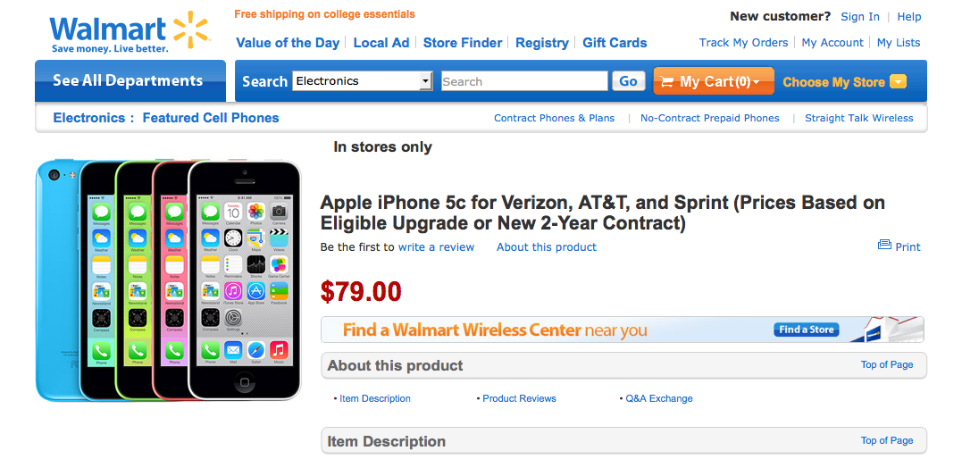Click the search text field

pyautogui.click(x=524, y=81)
